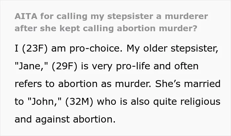Click the '(32M)' age tag
Image resolution: width=231 pixels, height=136 pixels.
79,102
